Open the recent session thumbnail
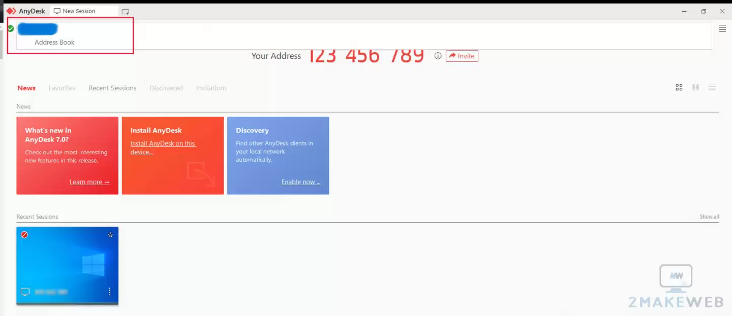 [x=67, y=266]
